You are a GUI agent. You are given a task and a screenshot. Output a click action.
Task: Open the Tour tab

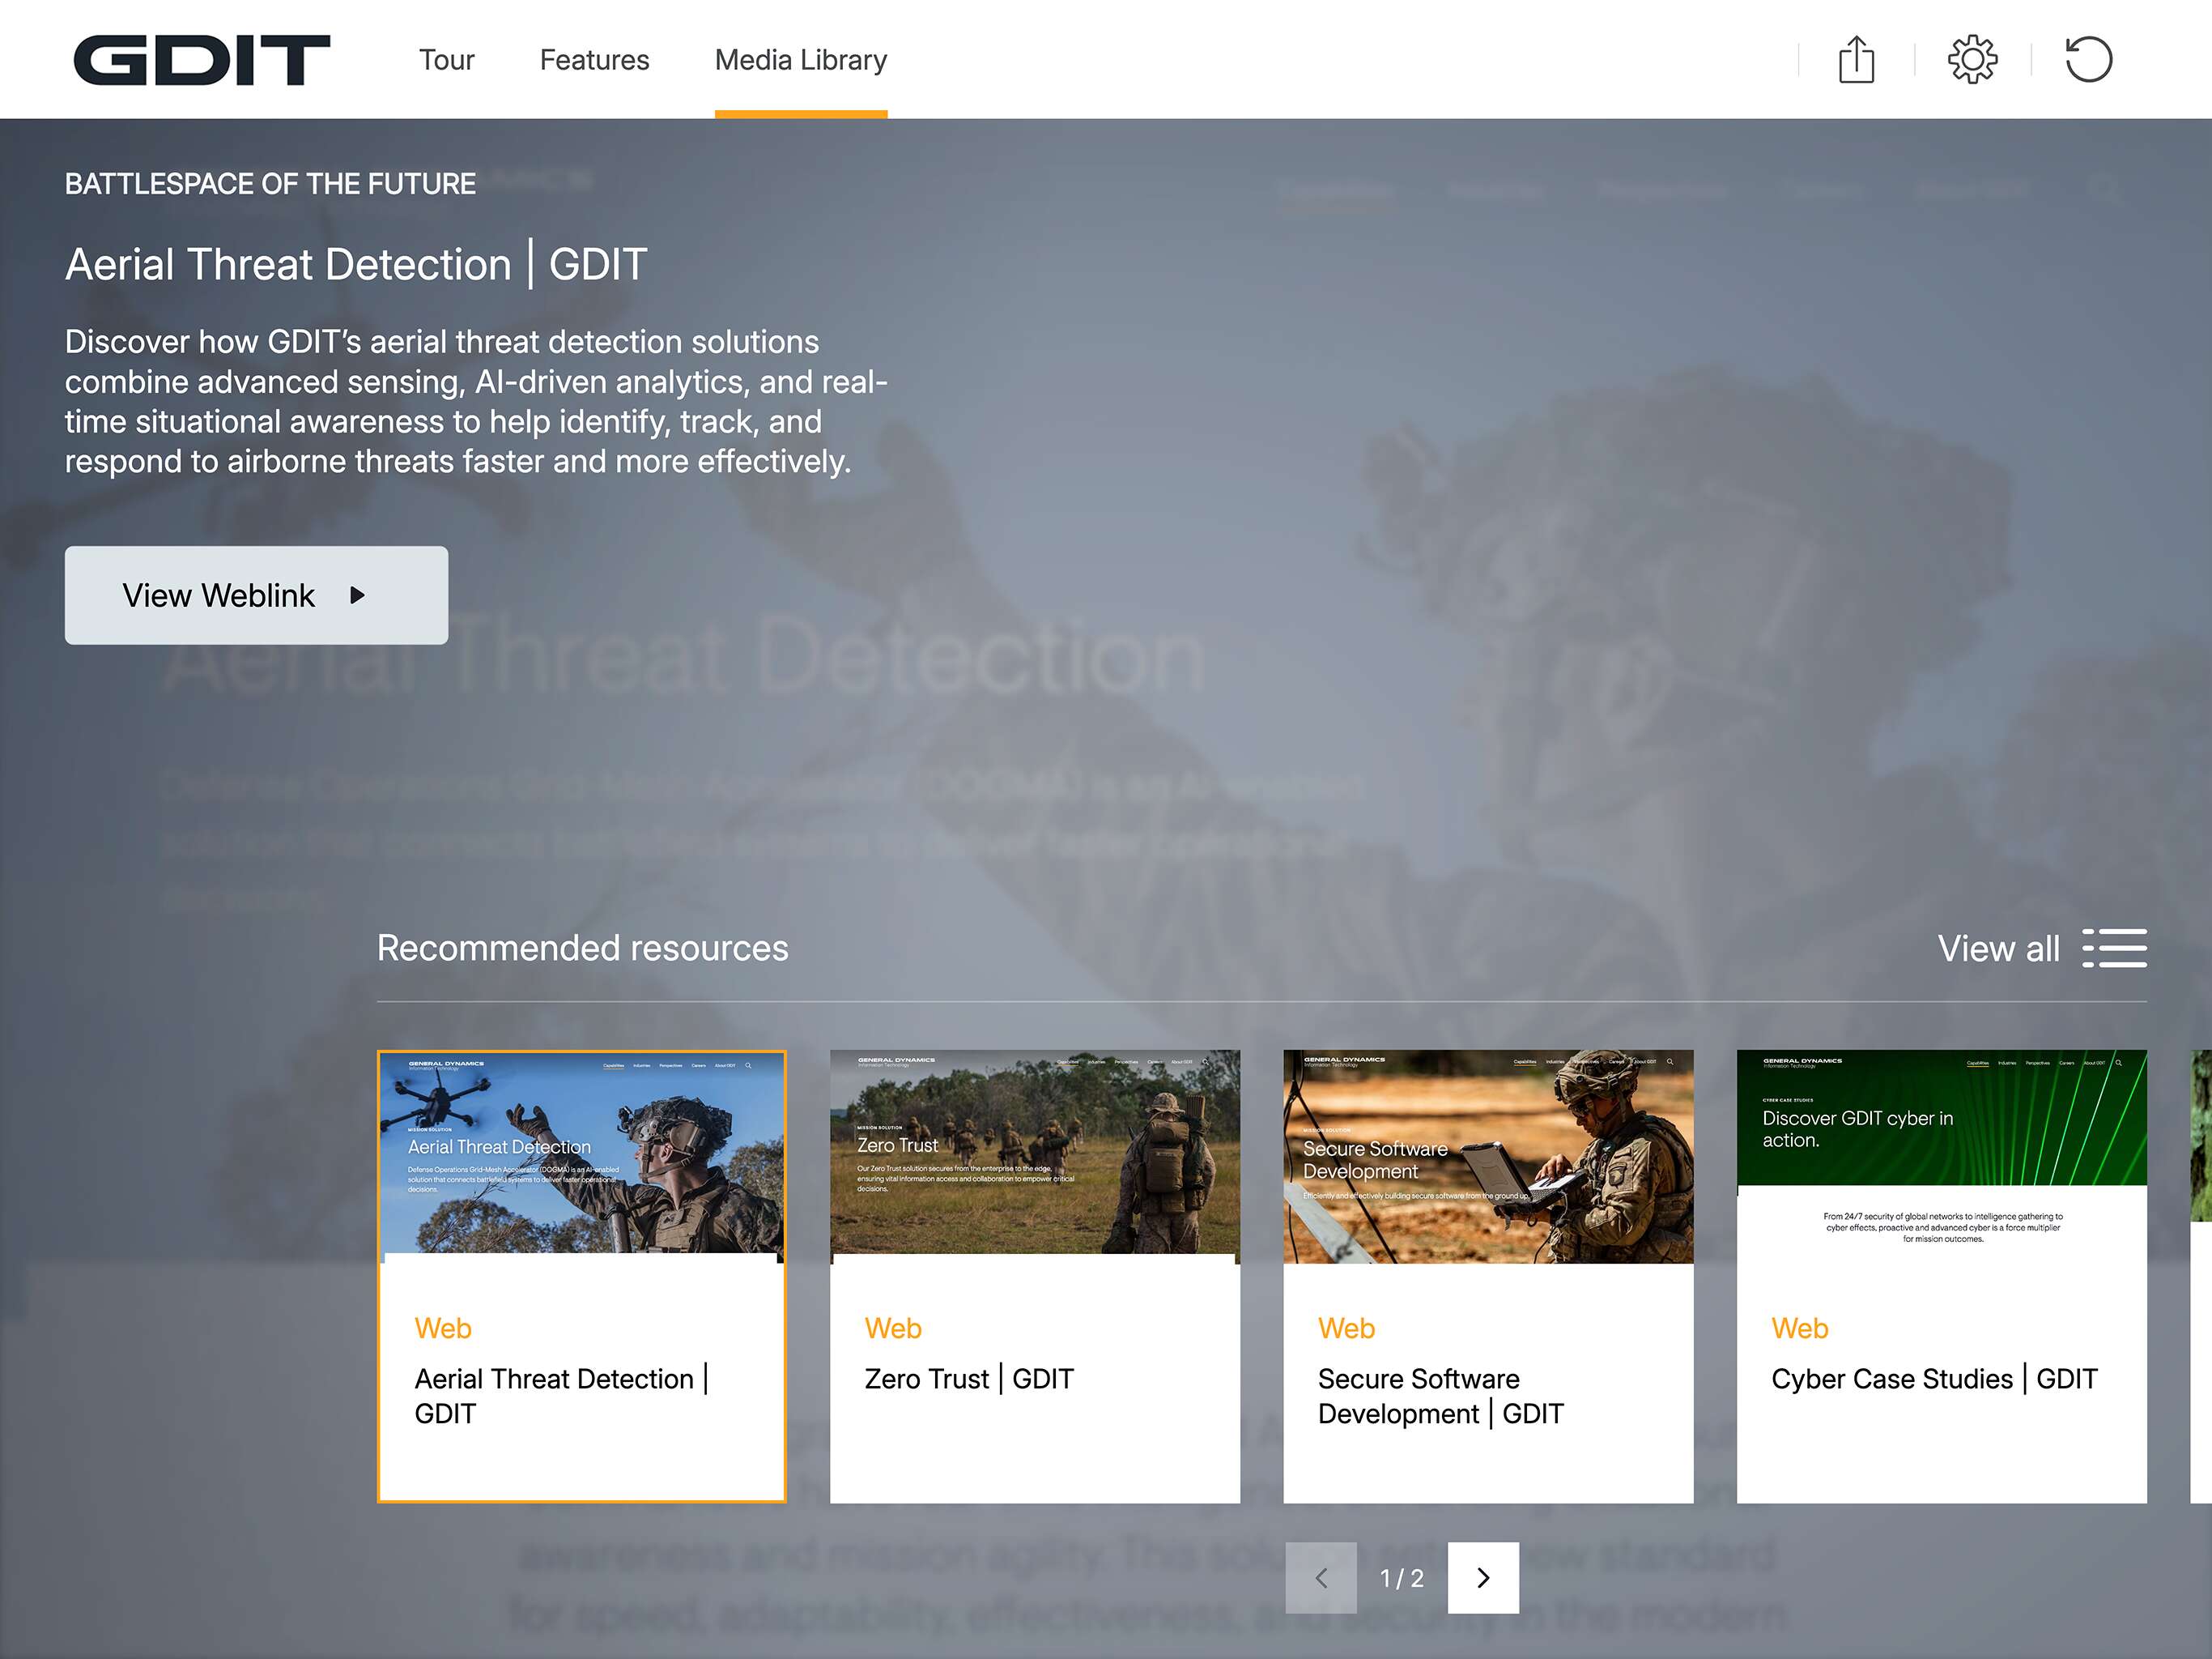446,60
